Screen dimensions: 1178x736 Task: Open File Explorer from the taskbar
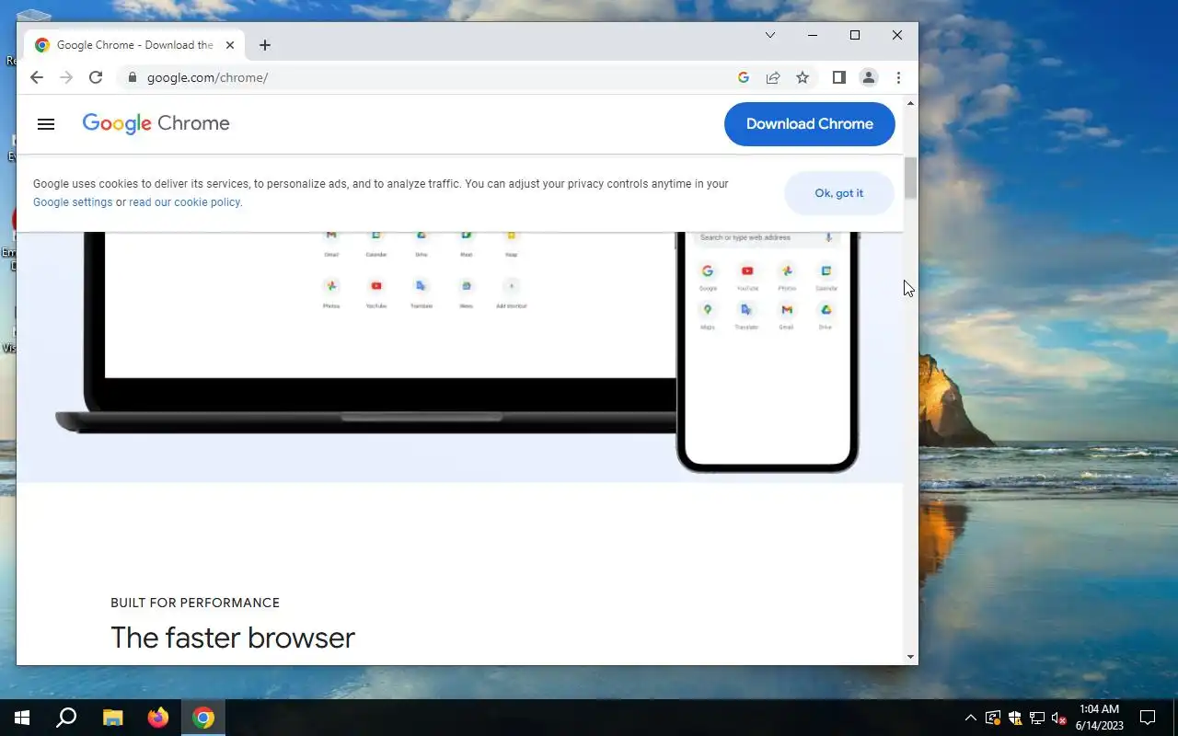112,718
